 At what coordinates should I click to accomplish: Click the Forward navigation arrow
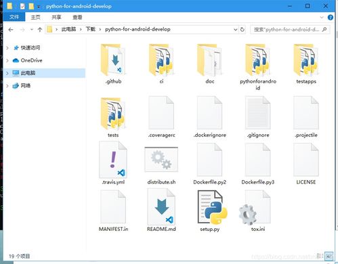pyautogui.click(x=22, y=30)
